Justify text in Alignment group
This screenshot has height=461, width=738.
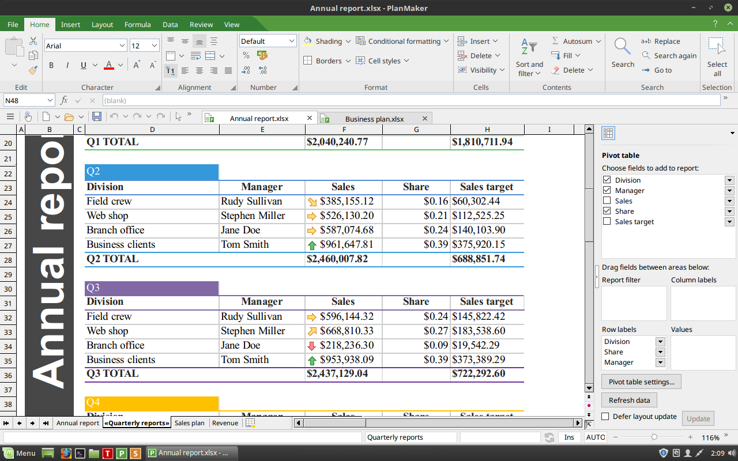228,70
